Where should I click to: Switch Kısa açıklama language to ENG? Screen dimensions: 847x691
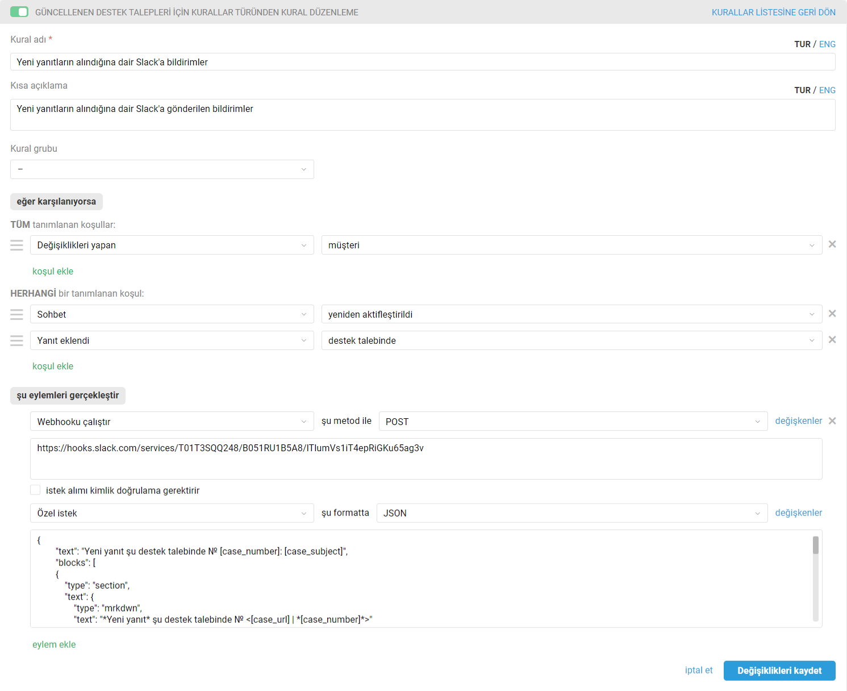827,90
